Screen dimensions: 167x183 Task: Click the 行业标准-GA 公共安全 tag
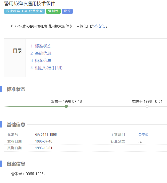click(25, 11)
